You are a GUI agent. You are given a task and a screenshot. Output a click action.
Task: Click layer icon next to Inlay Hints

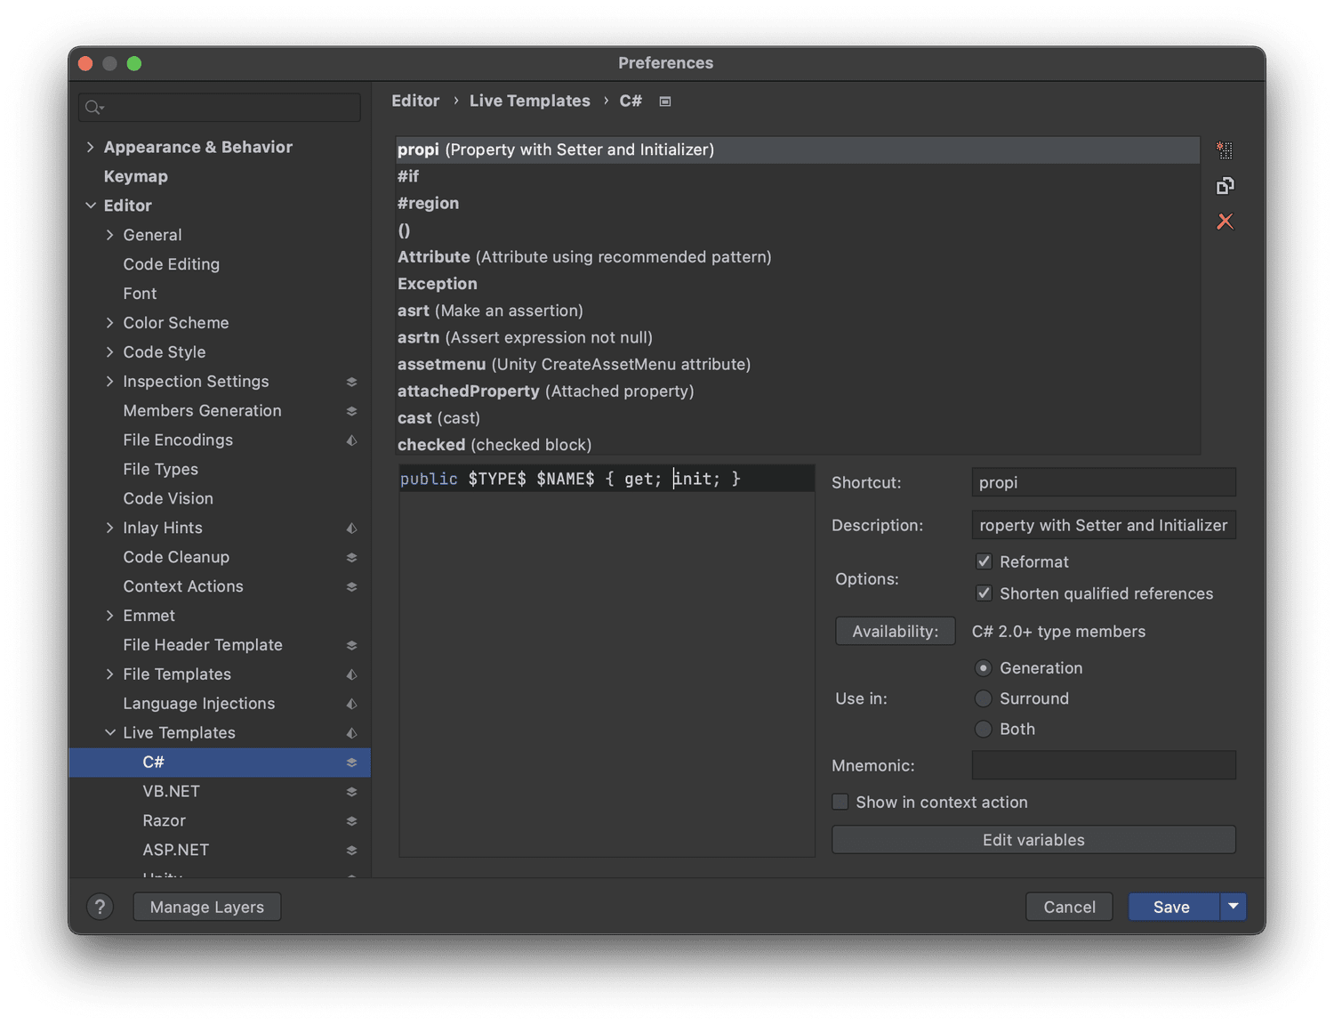[351, 529]
